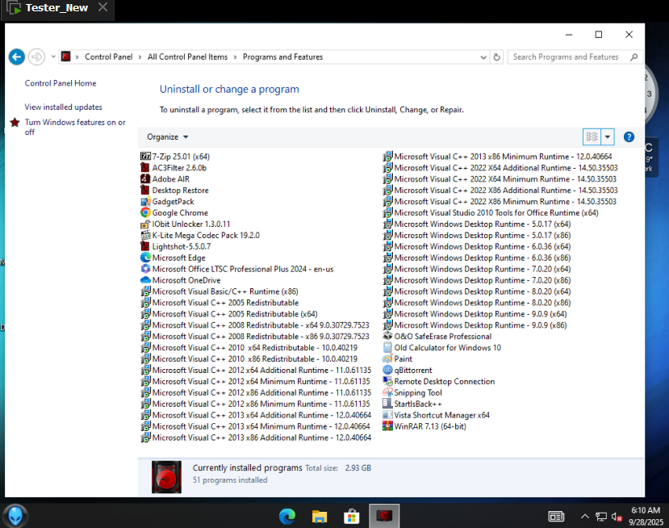Go back with the blue arrow button
This screenshot has width=669, height=528.
point(17,57)
